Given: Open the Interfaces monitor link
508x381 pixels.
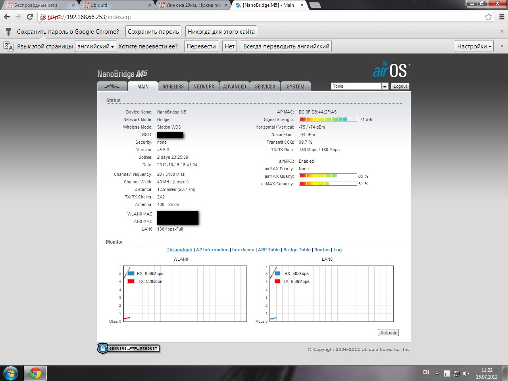Looking at the screenshot, I should coord(243,250).
